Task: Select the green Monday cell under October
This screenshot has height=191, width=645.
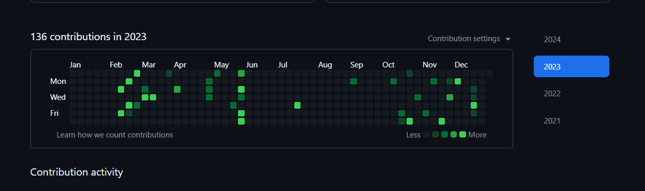Action: (394, 81)
